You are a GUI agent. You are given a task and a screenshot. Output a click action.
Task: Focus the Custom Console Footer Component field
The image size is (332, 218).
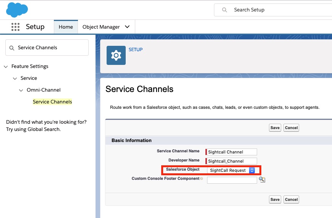pyautogui.click(x=232, y=180)
